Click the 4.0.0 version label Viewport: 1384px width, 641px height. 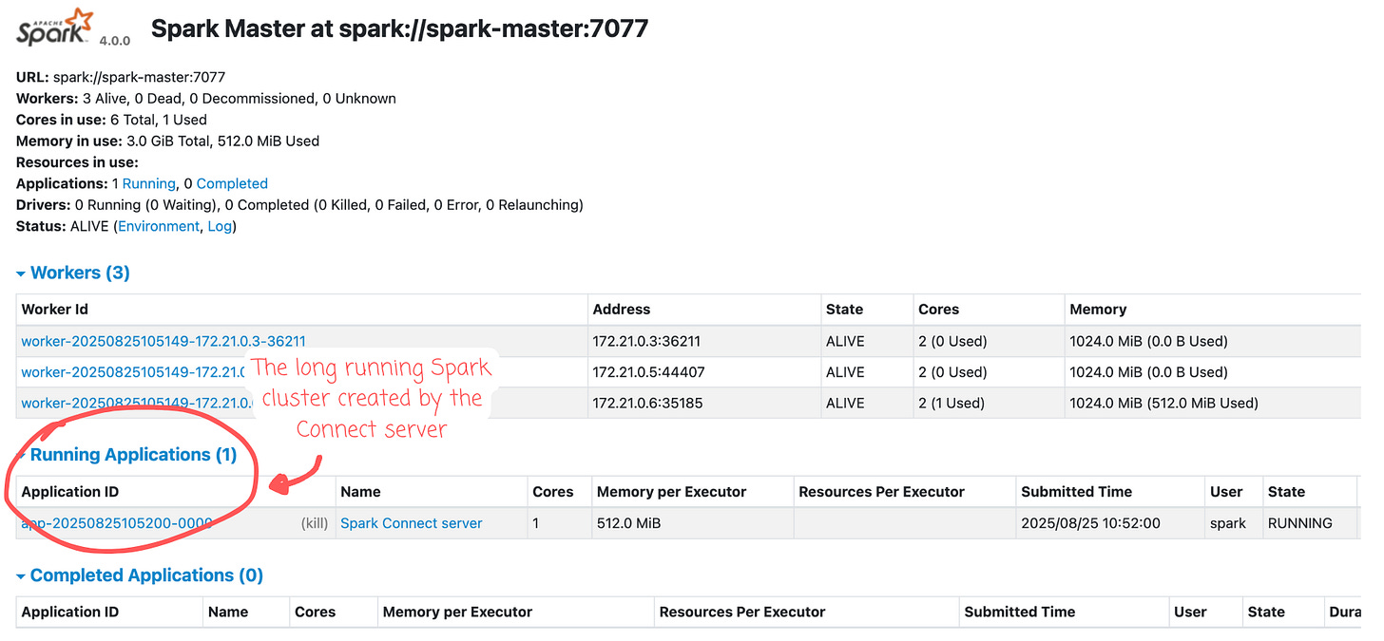click(x=115, y=41)
